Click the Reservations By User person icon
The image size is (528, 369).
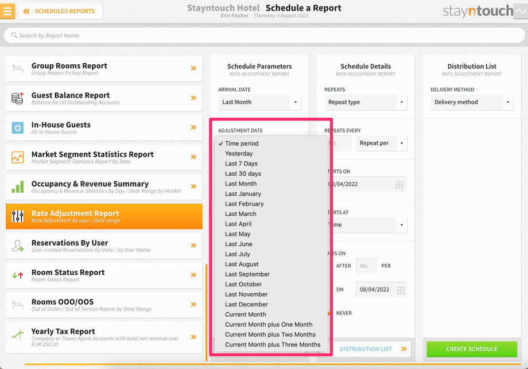coord(18,246)
